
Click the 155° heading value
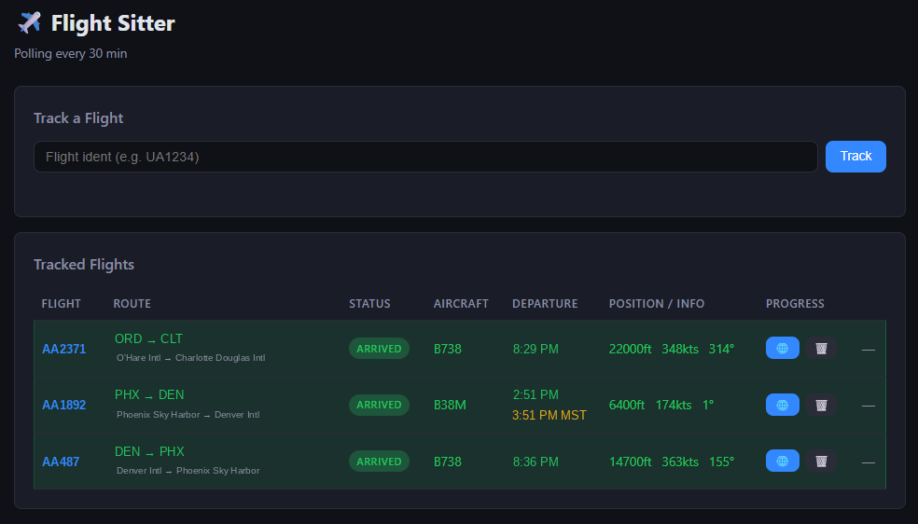[721, 462]
